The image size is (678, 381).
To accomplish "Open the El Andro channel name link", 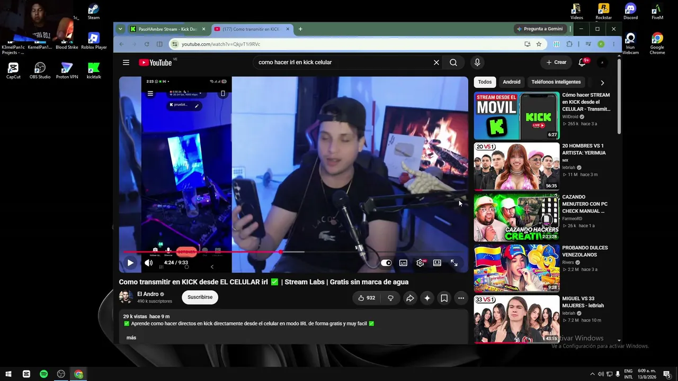I will tap(148, 294).
